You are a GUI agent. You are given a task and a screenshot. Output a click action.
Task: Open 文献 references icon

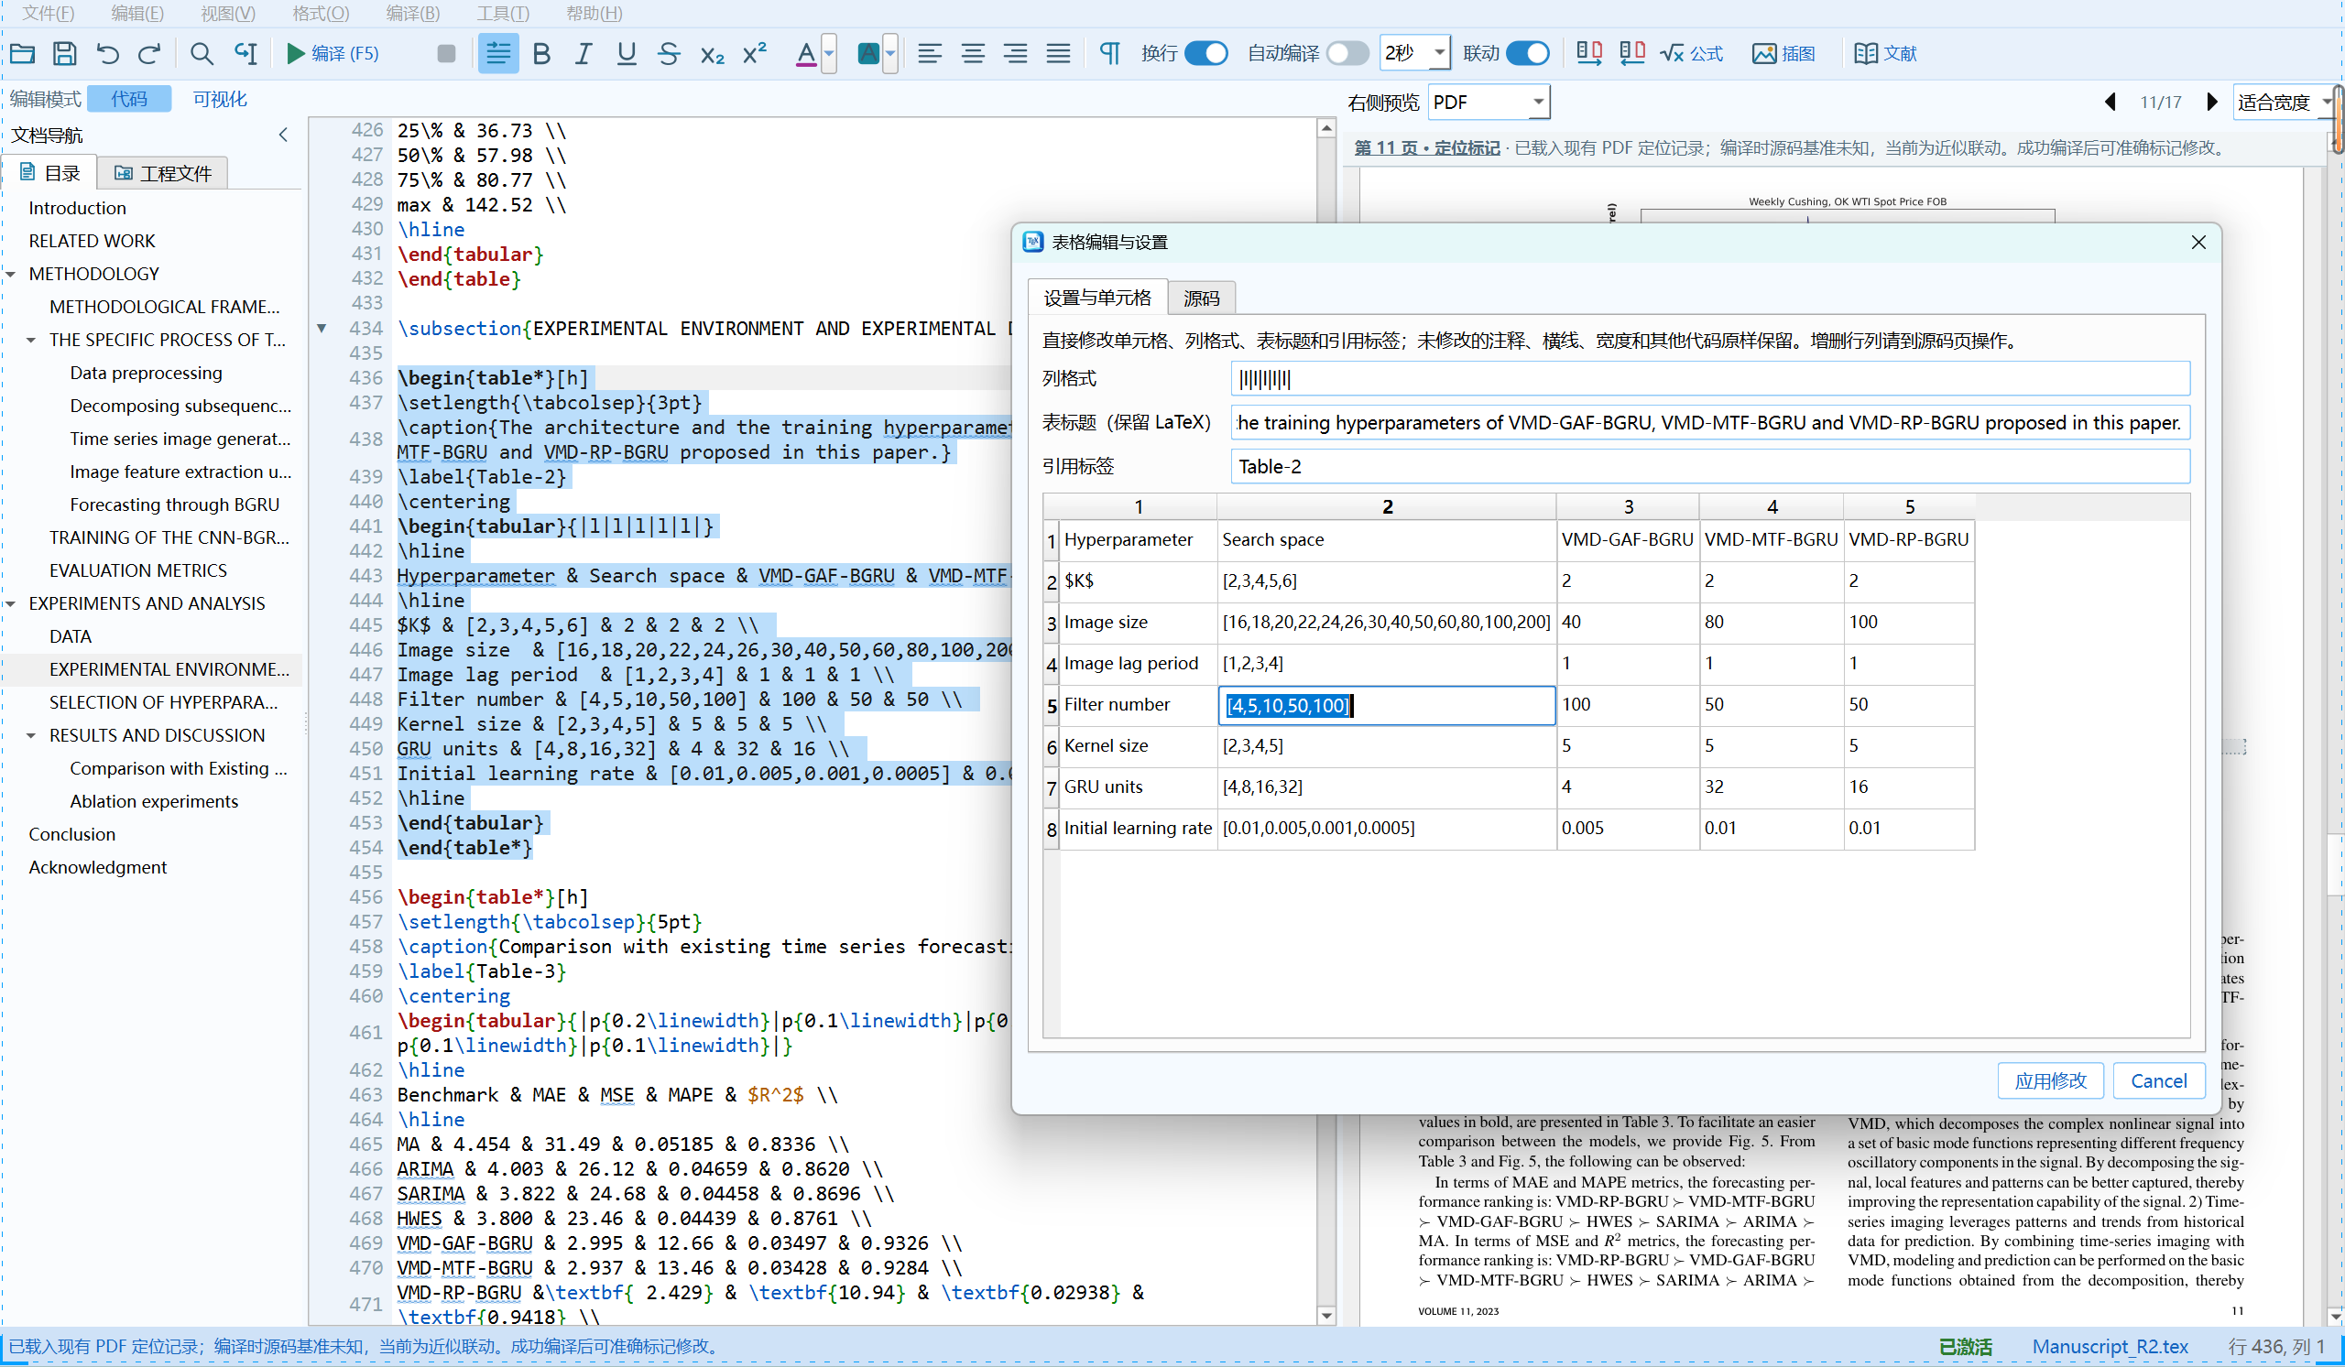click(1885, 53)
